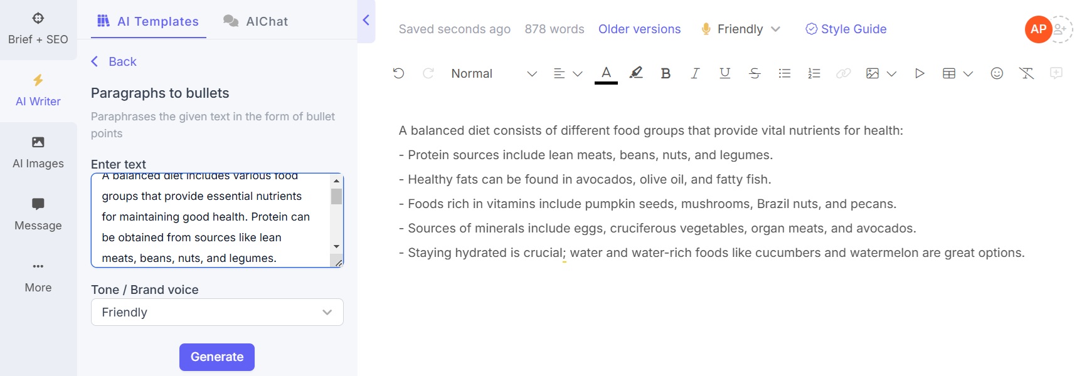Click the bullet line about Sources of minerals
This screenshot has height=376, width=1082.
(x=657, y=228)
